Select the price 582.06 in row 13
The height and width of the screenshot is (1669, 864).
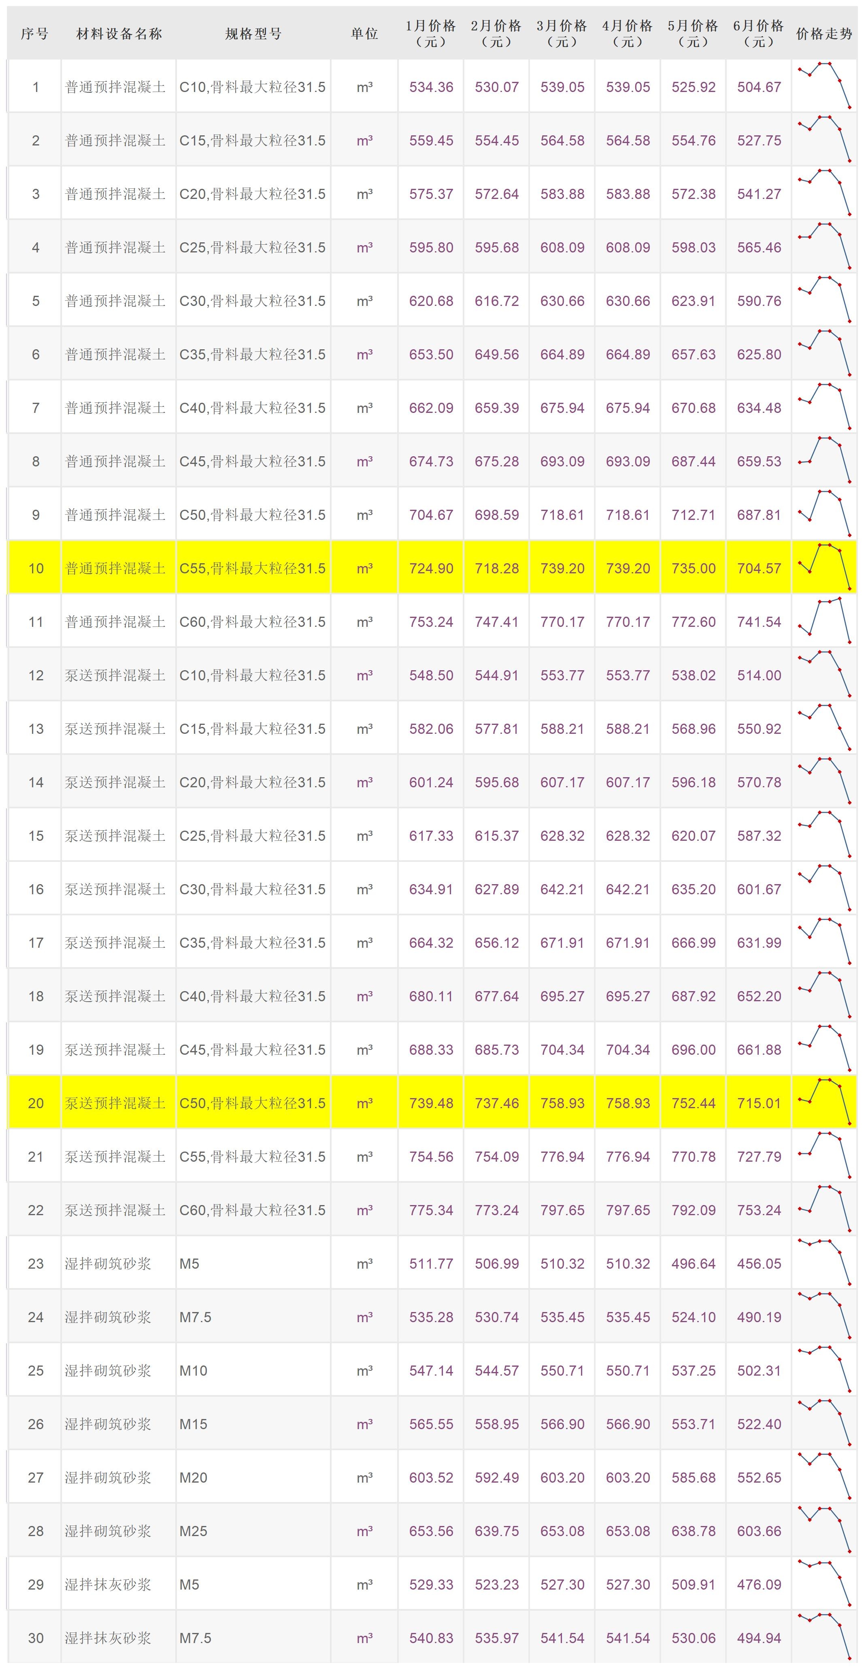tap(431, 729)
